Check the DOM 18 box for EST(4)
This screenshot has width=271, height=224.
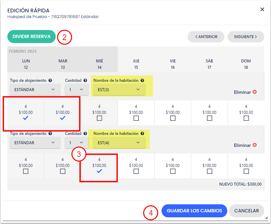[246, 171]
